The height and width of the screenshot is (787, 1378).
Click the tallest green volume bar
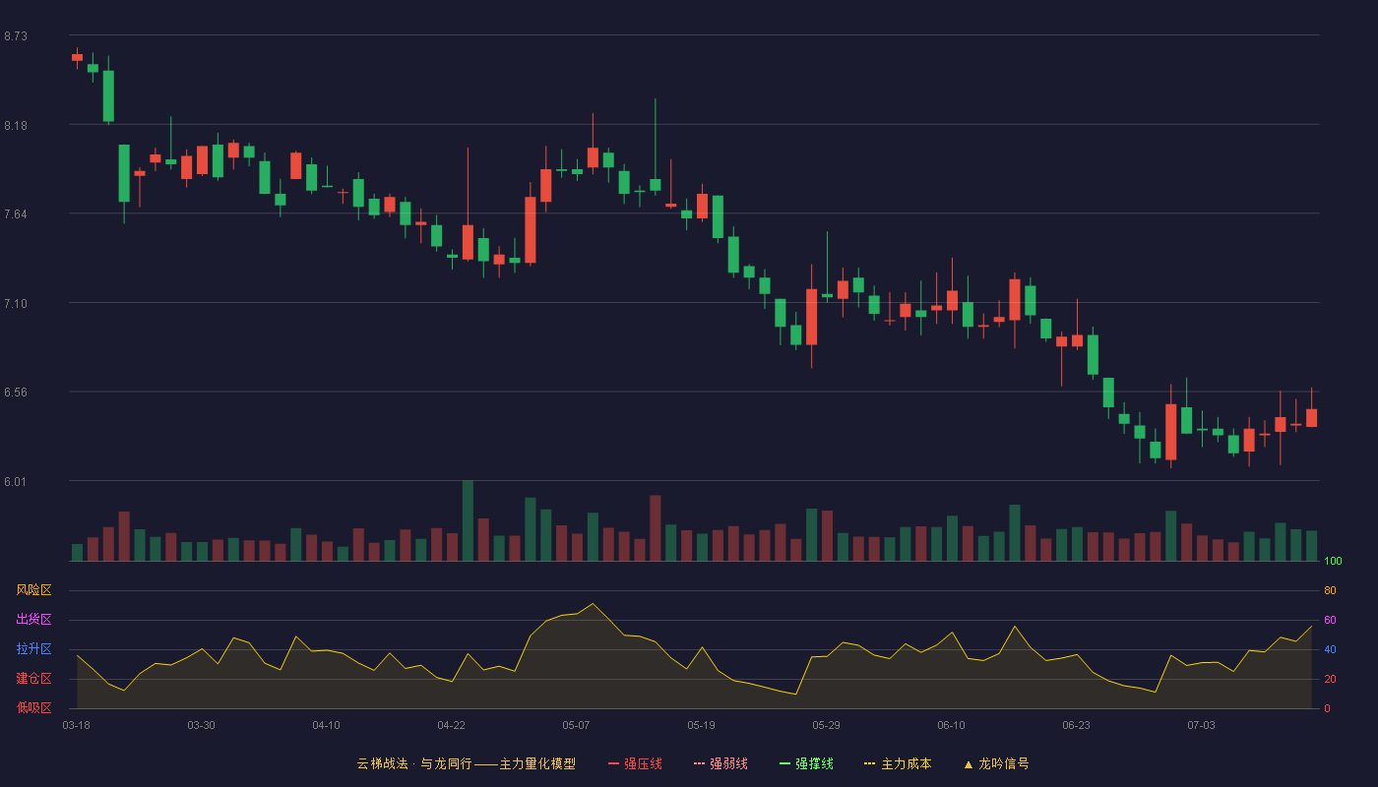pyautogui.click(x=468, y=520)
